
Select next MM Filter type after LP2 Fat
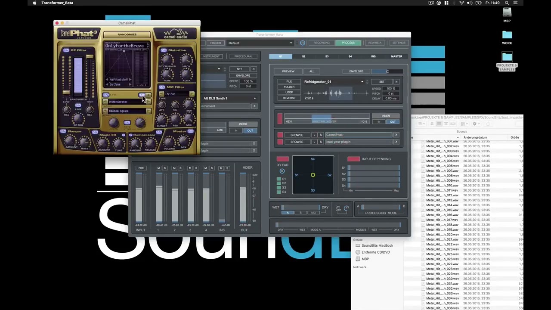click(192, 94)
